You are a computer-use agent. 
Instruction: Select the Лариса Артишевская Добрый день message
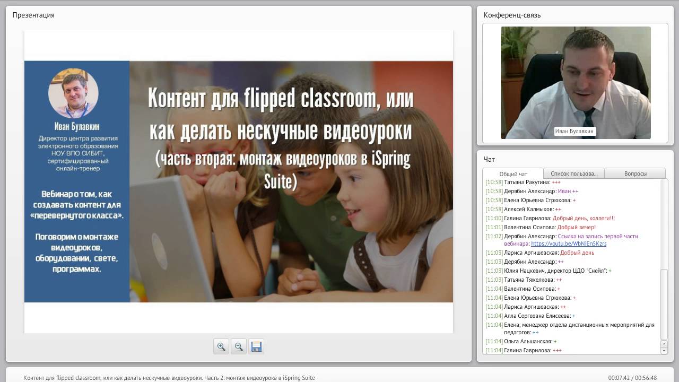point(539,253)
